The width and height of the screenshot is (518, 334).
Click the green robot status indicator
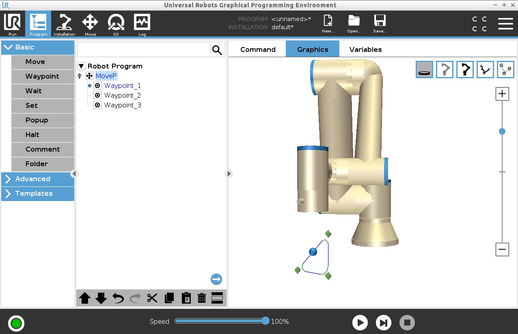[16, 323]
